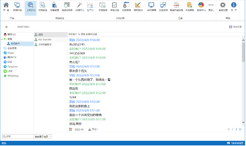Open the 报表中心 pie chart icon
The image size is (246, 146).
(201, 6)
